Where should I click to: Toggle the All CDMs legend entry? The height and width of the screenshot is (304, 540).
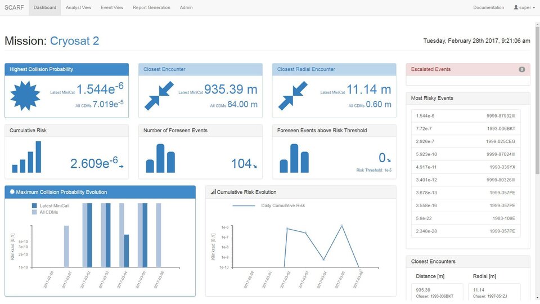tap(45, 212)
